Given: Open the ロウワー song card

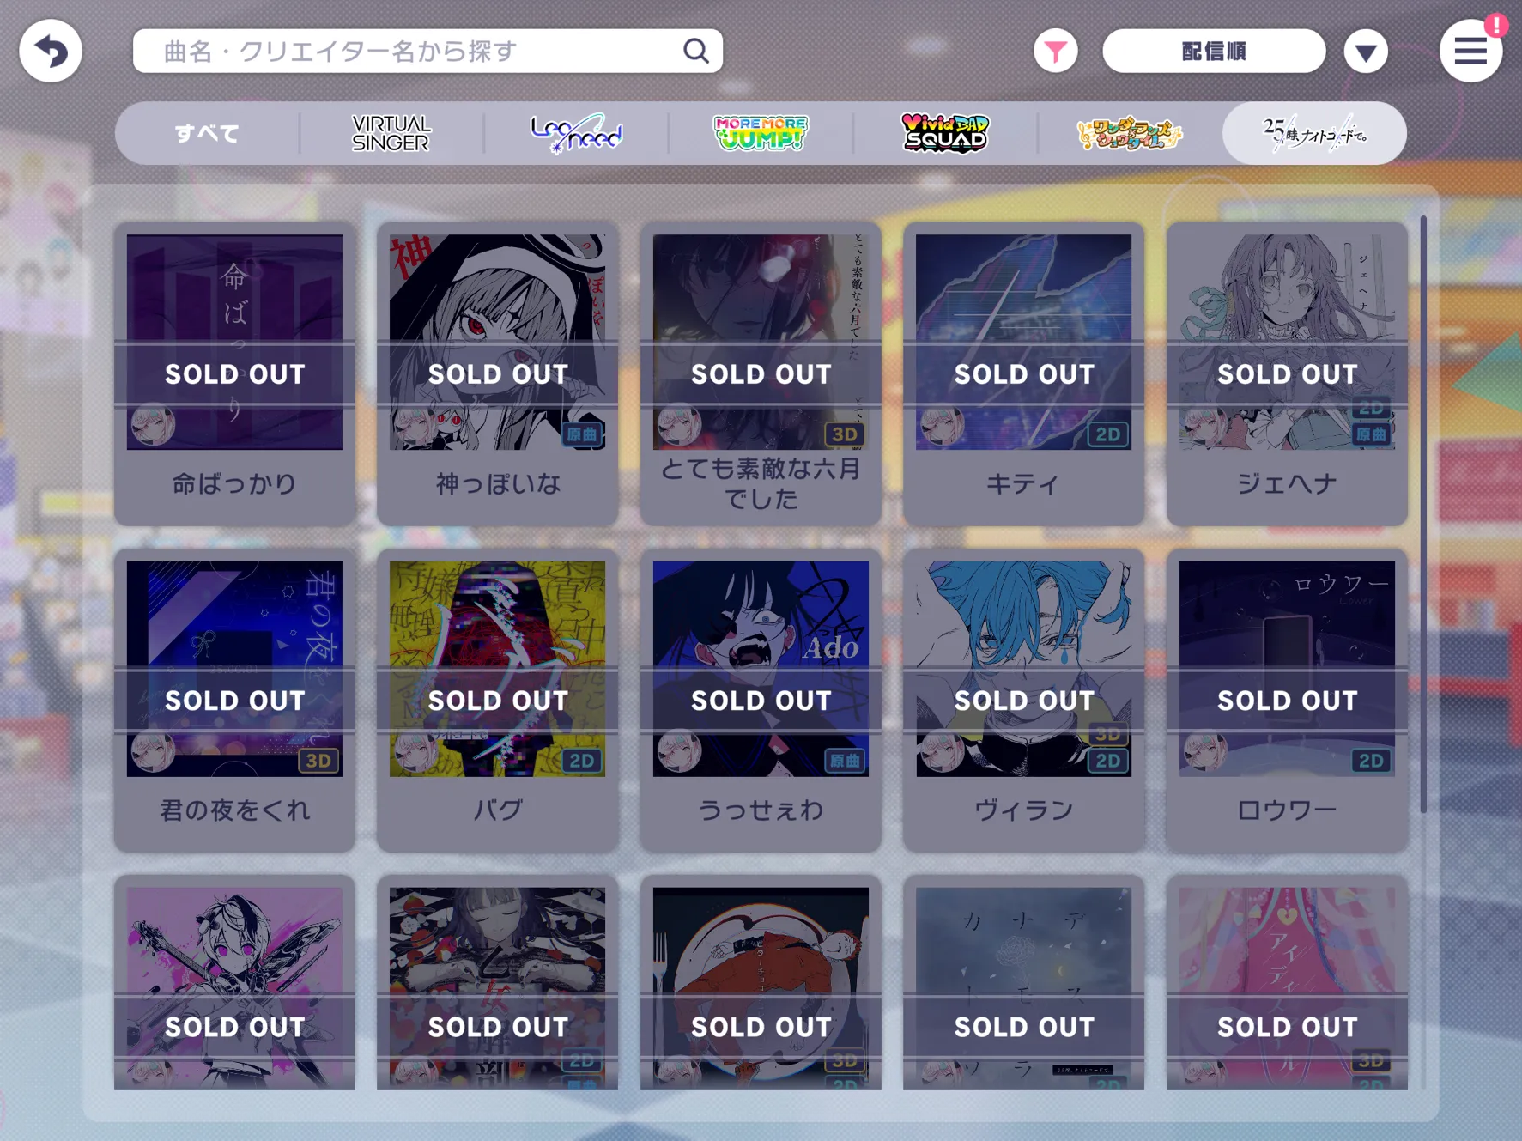Looking at the screenshot, I should click(1287, 700).
